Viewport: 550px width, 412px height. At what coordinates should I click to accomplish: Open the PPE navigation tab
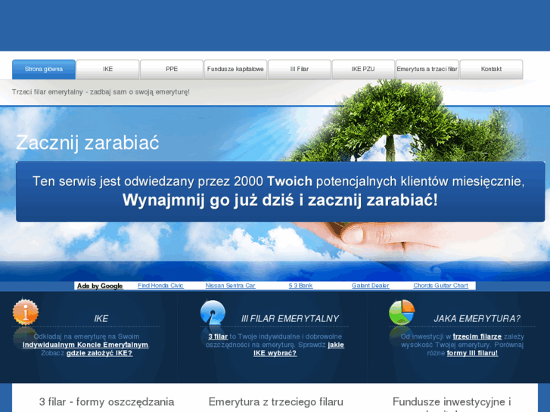point(172,70)
